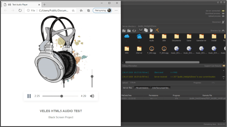This screenshot has width=227, height=127.
Task: Click the headphones image
Action: 61,51
